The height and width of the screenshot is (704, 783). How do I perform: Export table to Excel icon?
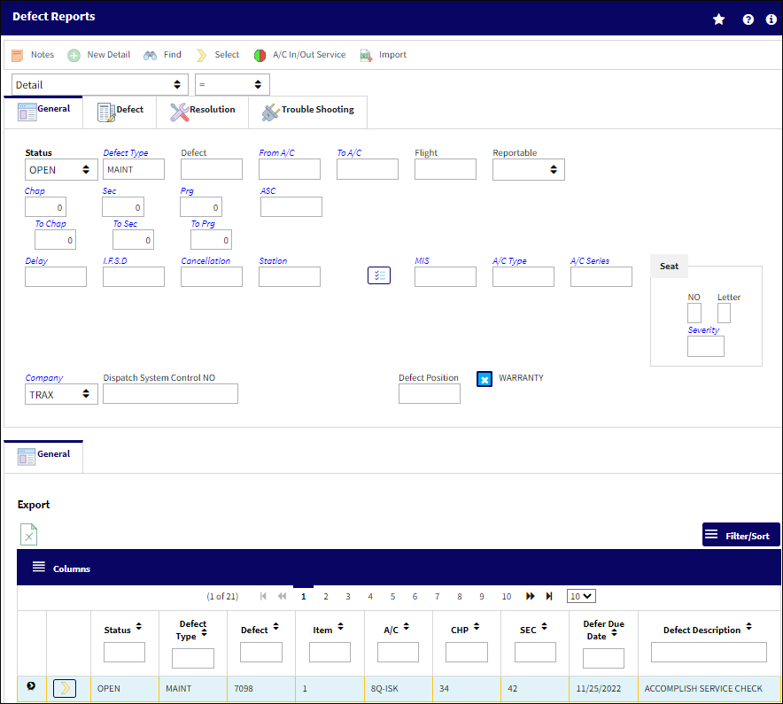click(x=29, y=535)
